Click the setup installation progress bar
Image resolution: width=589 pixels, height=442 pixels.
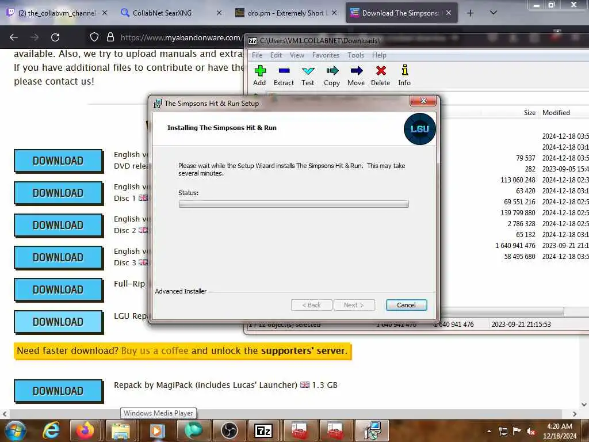point(294,204)
